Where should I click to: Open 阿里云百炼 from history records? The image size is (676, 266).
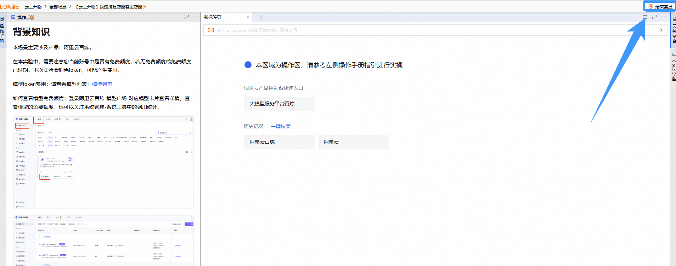[x=279, y=142]
